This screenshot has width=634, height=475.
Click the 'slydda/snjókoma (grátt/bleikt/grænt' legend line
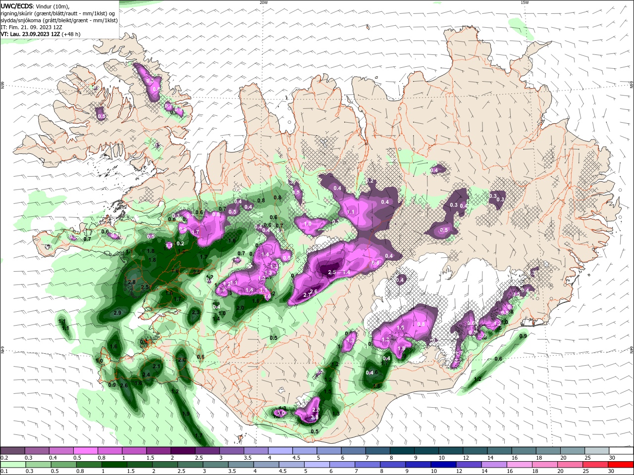[x=59, y=20]
